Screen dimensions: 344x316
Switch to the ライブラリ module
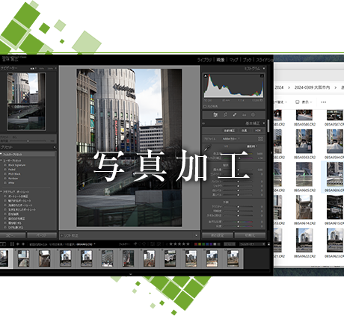click(204, 60)
